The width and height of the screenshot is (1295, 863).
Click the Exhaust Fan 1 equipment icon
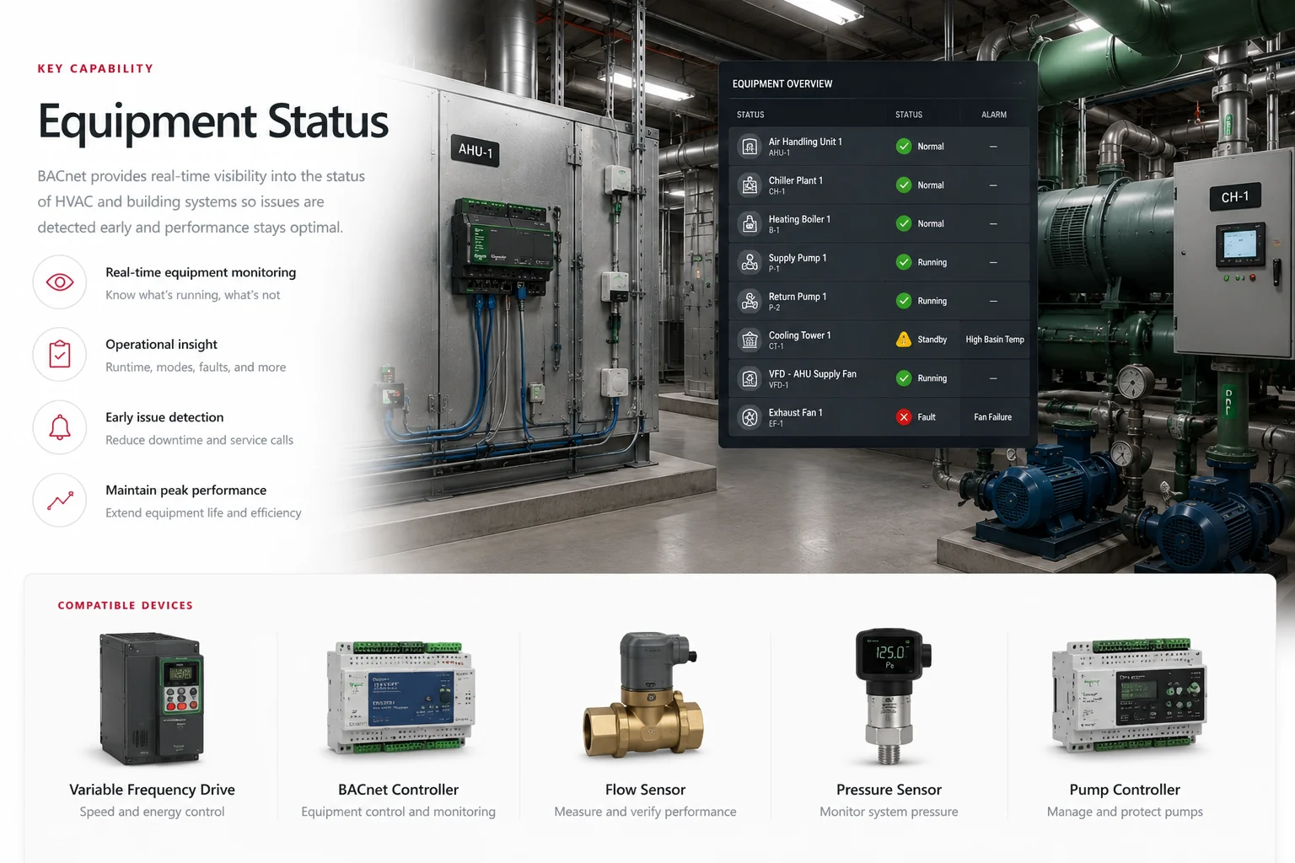coord(750,417)
